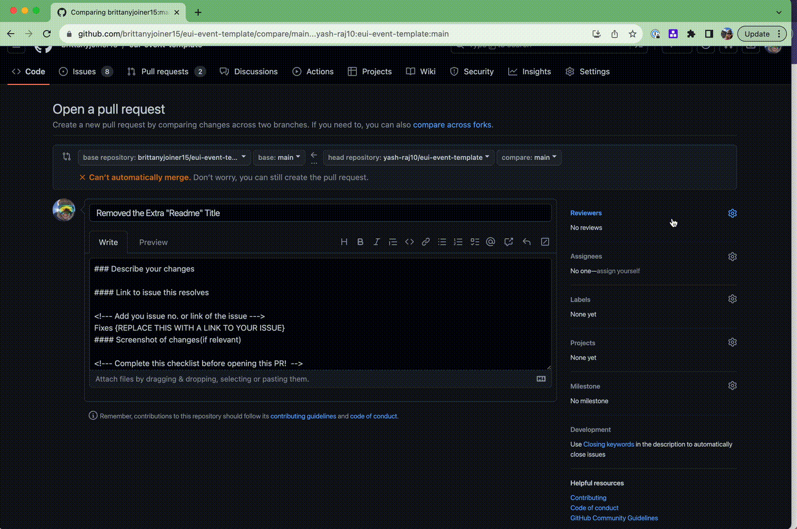Open the Actions tab
This screenshot has width=797, height=529.
pyautogui.click(x=313, y=71)
